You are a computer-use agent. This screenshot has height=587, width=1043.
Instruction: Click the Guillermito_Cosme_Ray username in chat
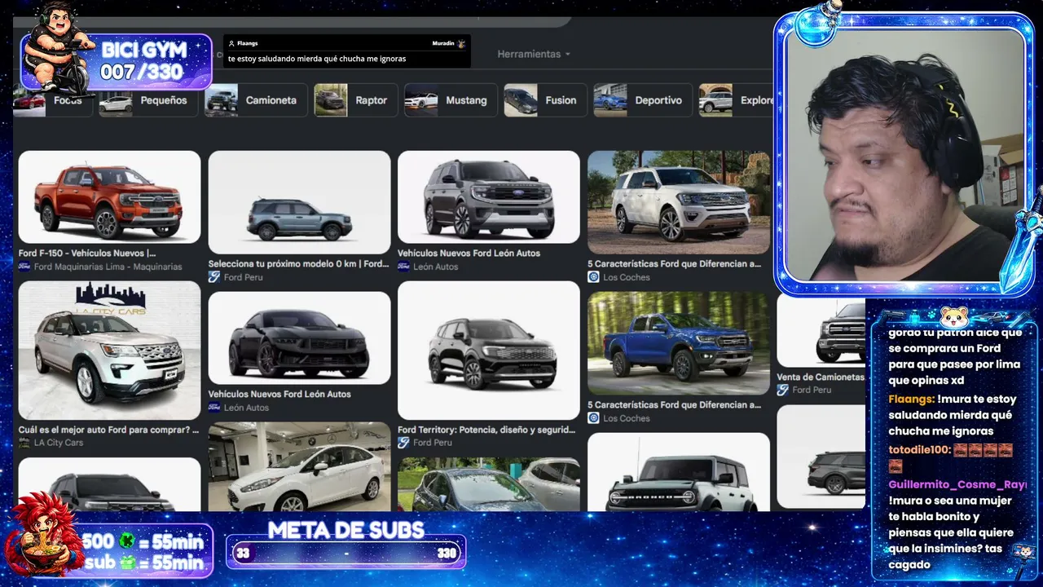point(957,484)
